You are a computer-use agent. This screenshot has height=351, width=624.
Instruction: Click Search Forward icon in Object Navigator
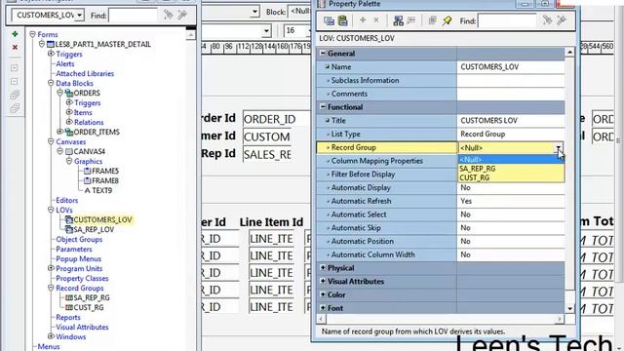169,15
